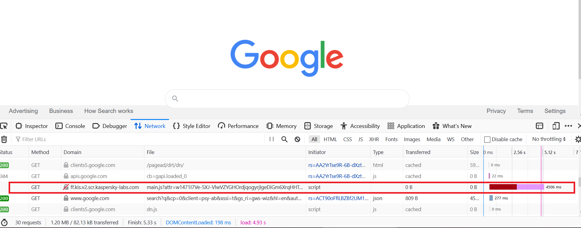Open the Memory panel tab
Image resolution: width=581 pixels, height=228 pixels.
pos(281,126)
